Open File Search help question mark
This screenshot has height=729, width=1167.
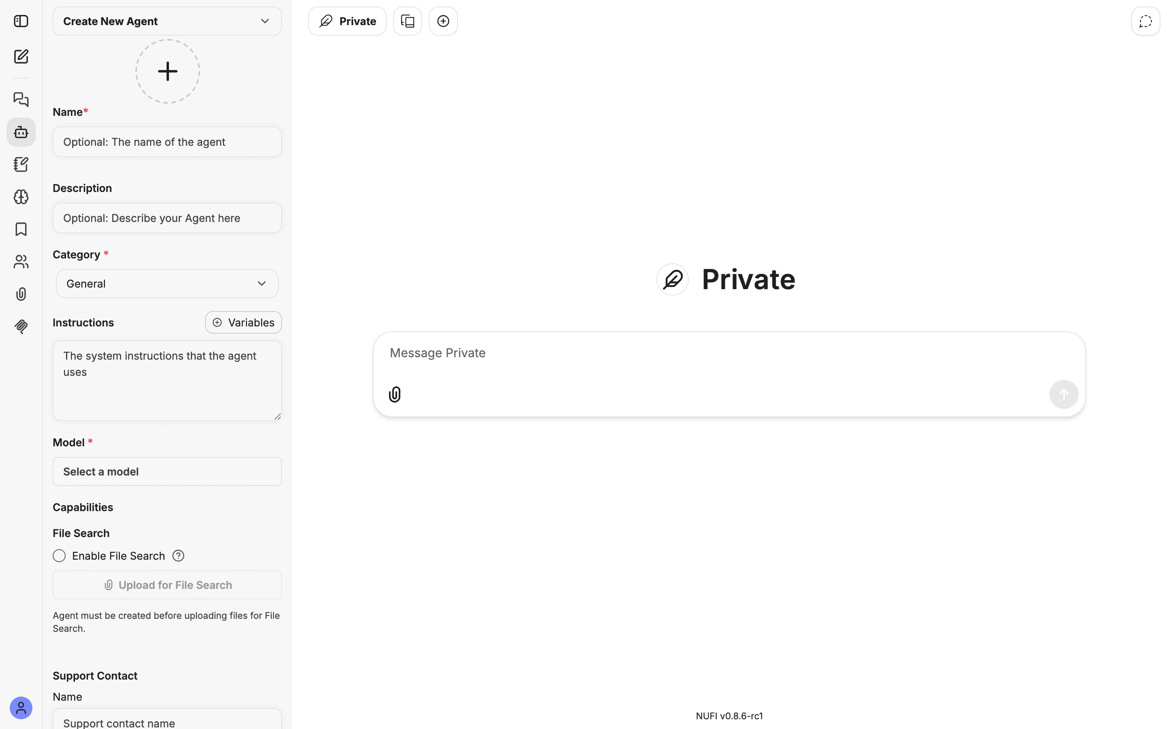pos(178,556)
